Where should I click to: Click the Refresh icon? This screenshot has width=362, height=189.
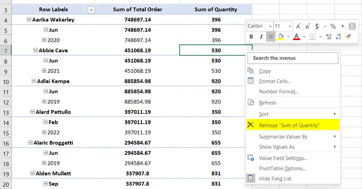251,102
